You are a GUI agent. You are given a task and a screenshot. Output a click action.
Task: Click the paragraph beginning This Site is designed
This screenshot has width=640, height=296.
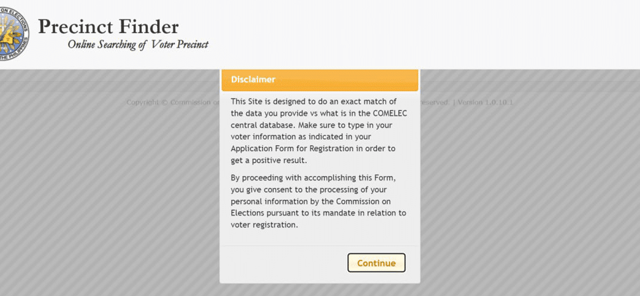(x=320, y=131)
